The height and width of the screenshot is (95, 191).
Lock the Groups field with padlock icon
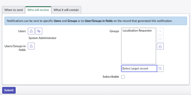[x=160, y=46]
